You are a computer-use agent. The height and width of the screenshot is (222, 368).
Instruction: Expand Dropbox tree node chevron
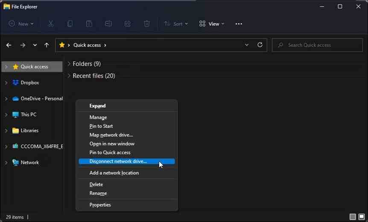coord(6,83)
